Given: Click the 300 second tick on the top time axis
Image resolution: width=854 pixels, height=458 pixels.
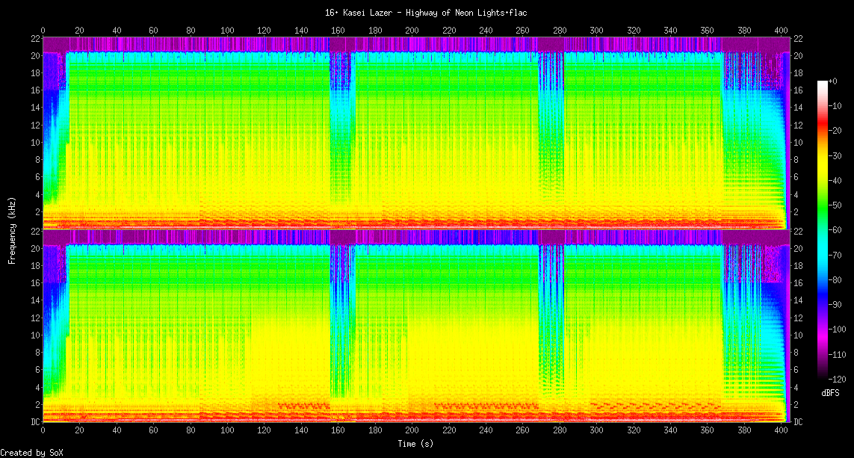Looking at the screenshot, I should point(596,30).
